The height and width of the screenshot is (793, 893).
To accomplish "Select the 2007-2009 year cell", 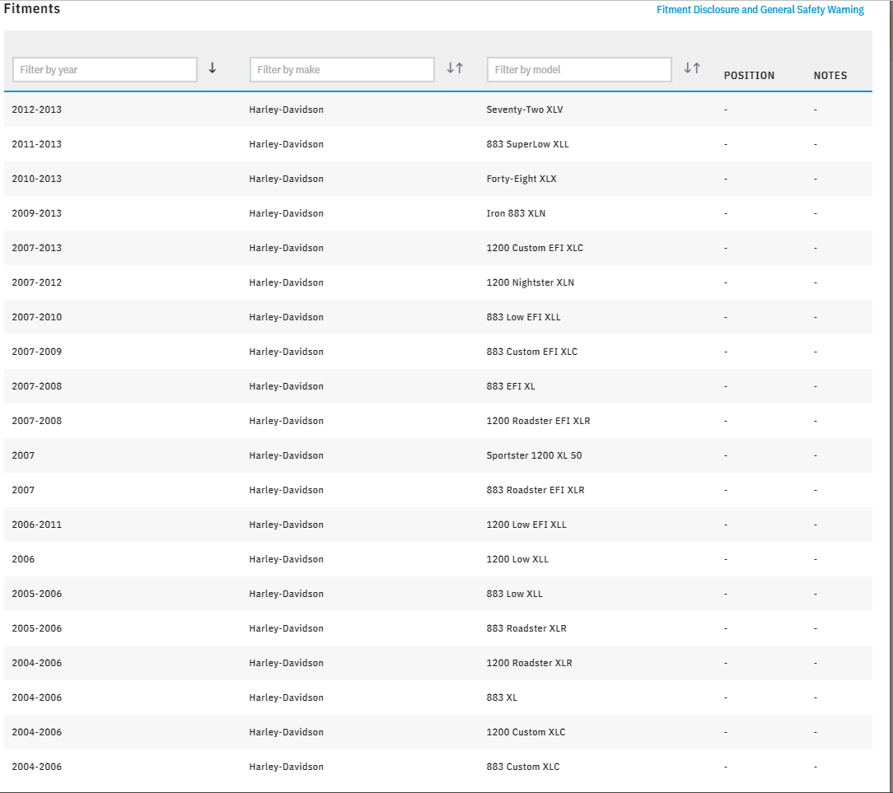I will 36,352.
